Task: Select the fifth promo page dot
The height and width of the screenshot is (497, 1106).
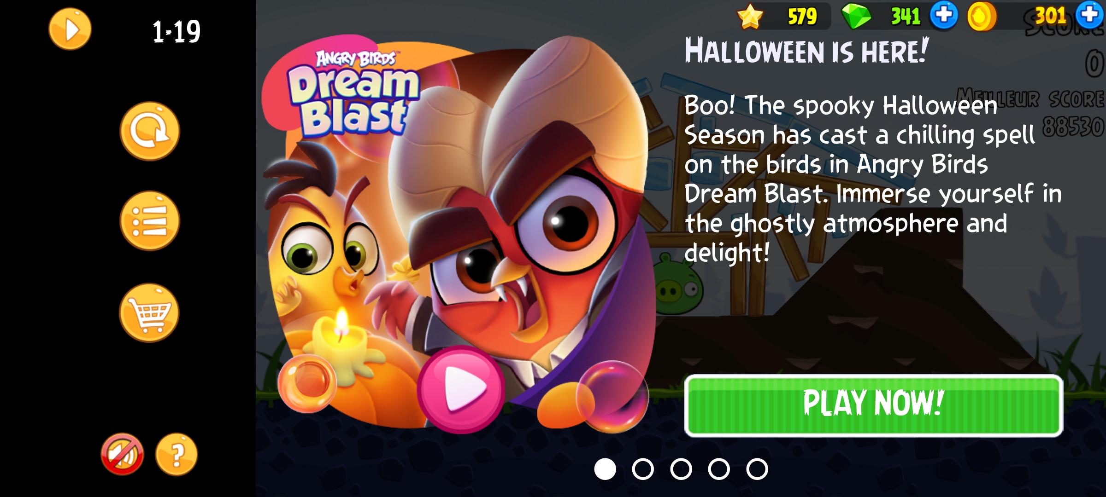Action: coord(757,469)
